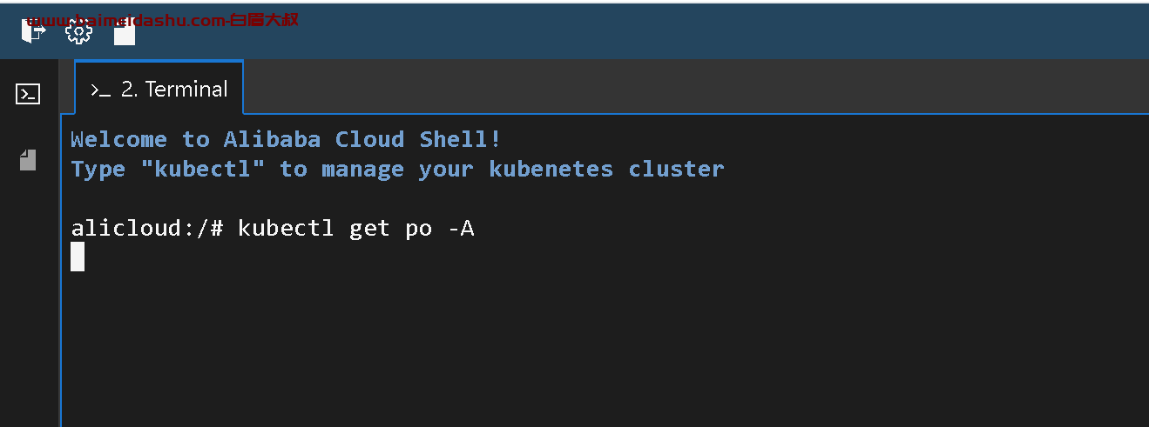Open settings via the gear icon

point(78,33)
